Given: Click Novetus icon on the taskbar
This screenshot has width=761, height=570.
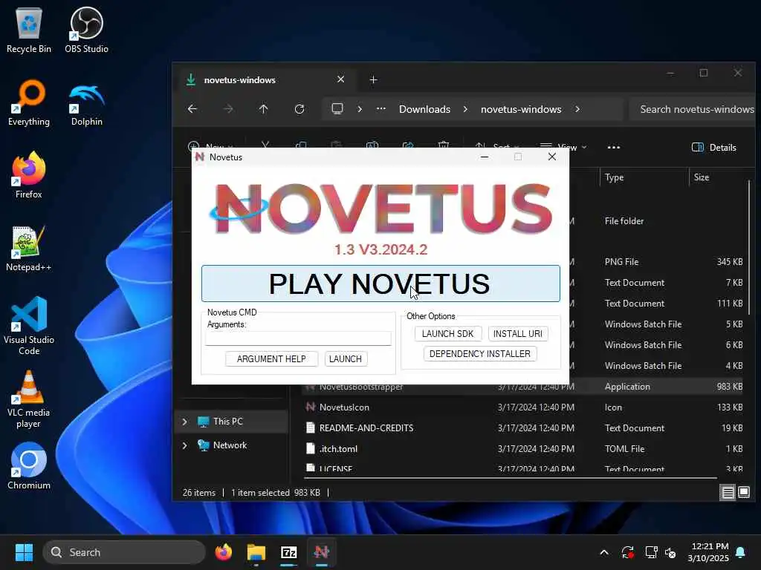Looking at the screenshot, I should pos(321,552).
